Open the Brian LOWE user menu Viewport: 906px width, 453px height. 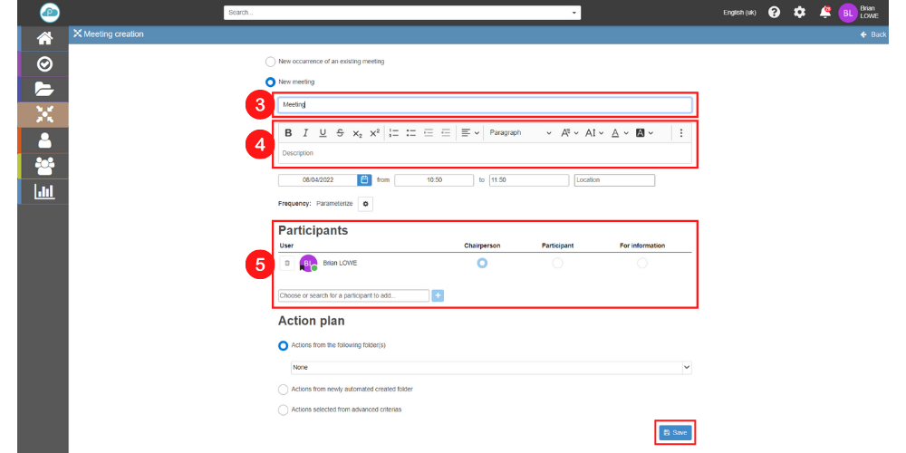tap(859, 12)
